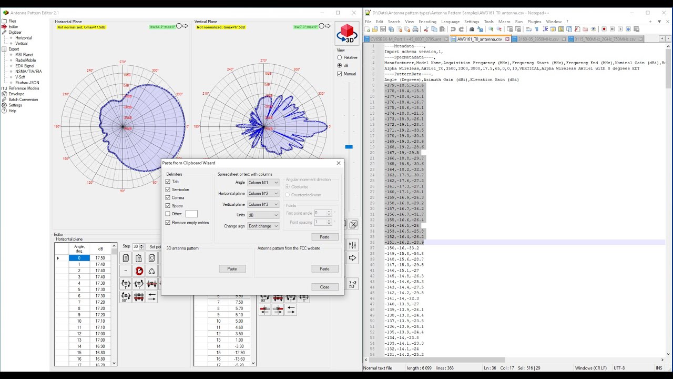Viewport: 673px width, 379px height.
Task: Open the Units dB dropdown
Action: 263,215
